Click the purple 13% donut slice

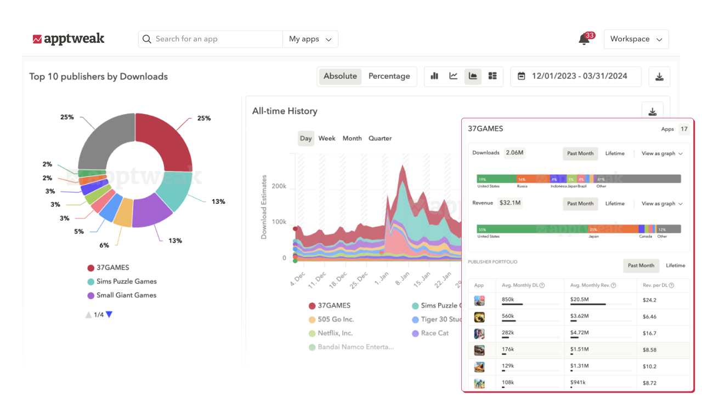tap(152, 212)
